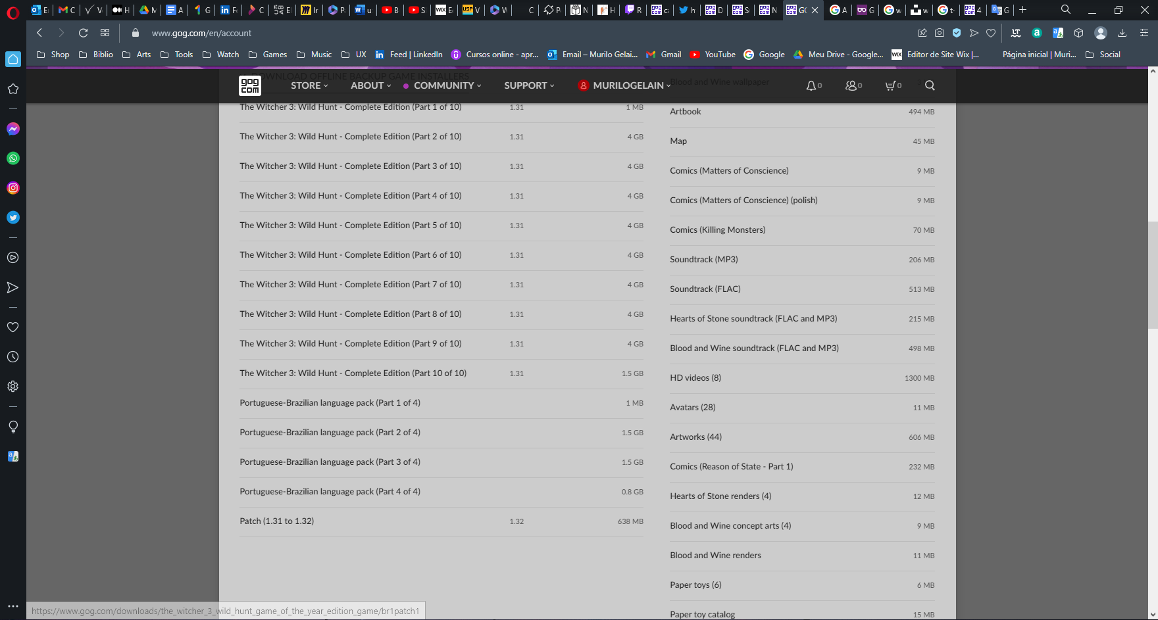The height and width of the screenshot is (620, 1158).
Task: Take a snapshot with the camera icon
Action: [940, 33]
